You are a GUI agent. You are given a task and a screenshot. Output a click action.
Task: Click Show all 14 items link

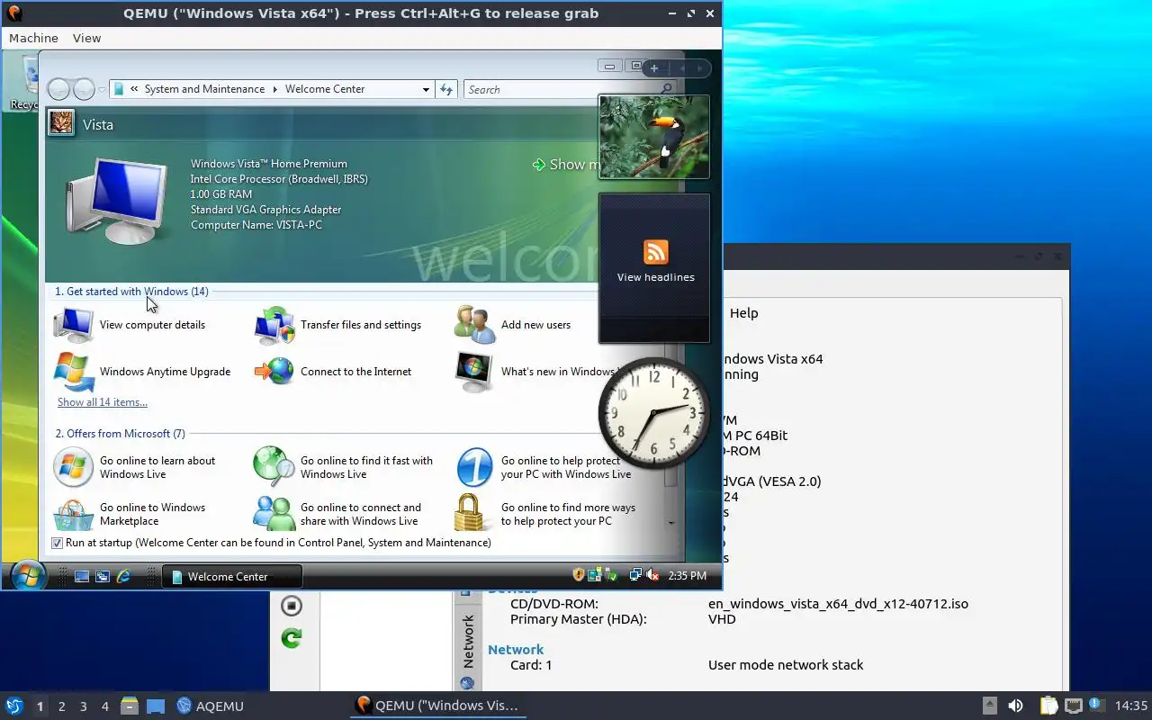point(103,402)
